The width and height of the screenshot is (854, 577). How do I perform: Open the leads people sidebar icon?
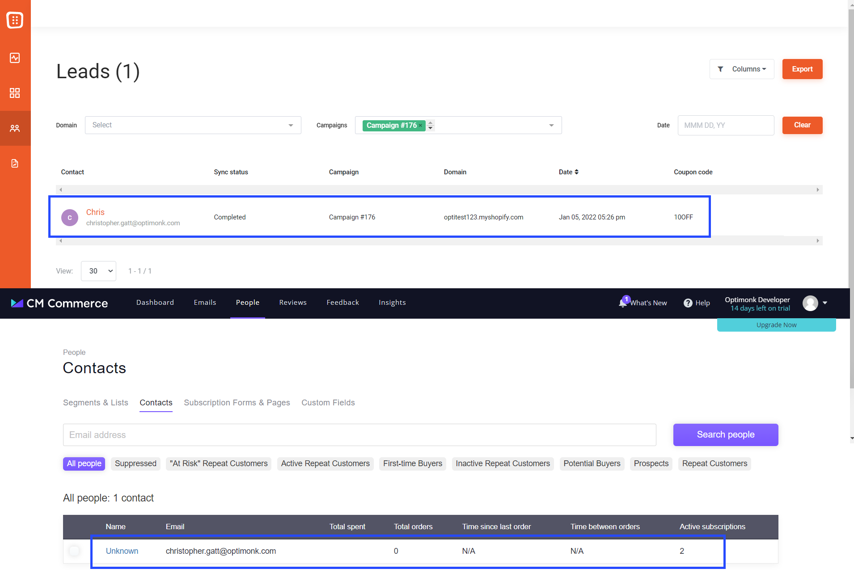coord(15,128)
